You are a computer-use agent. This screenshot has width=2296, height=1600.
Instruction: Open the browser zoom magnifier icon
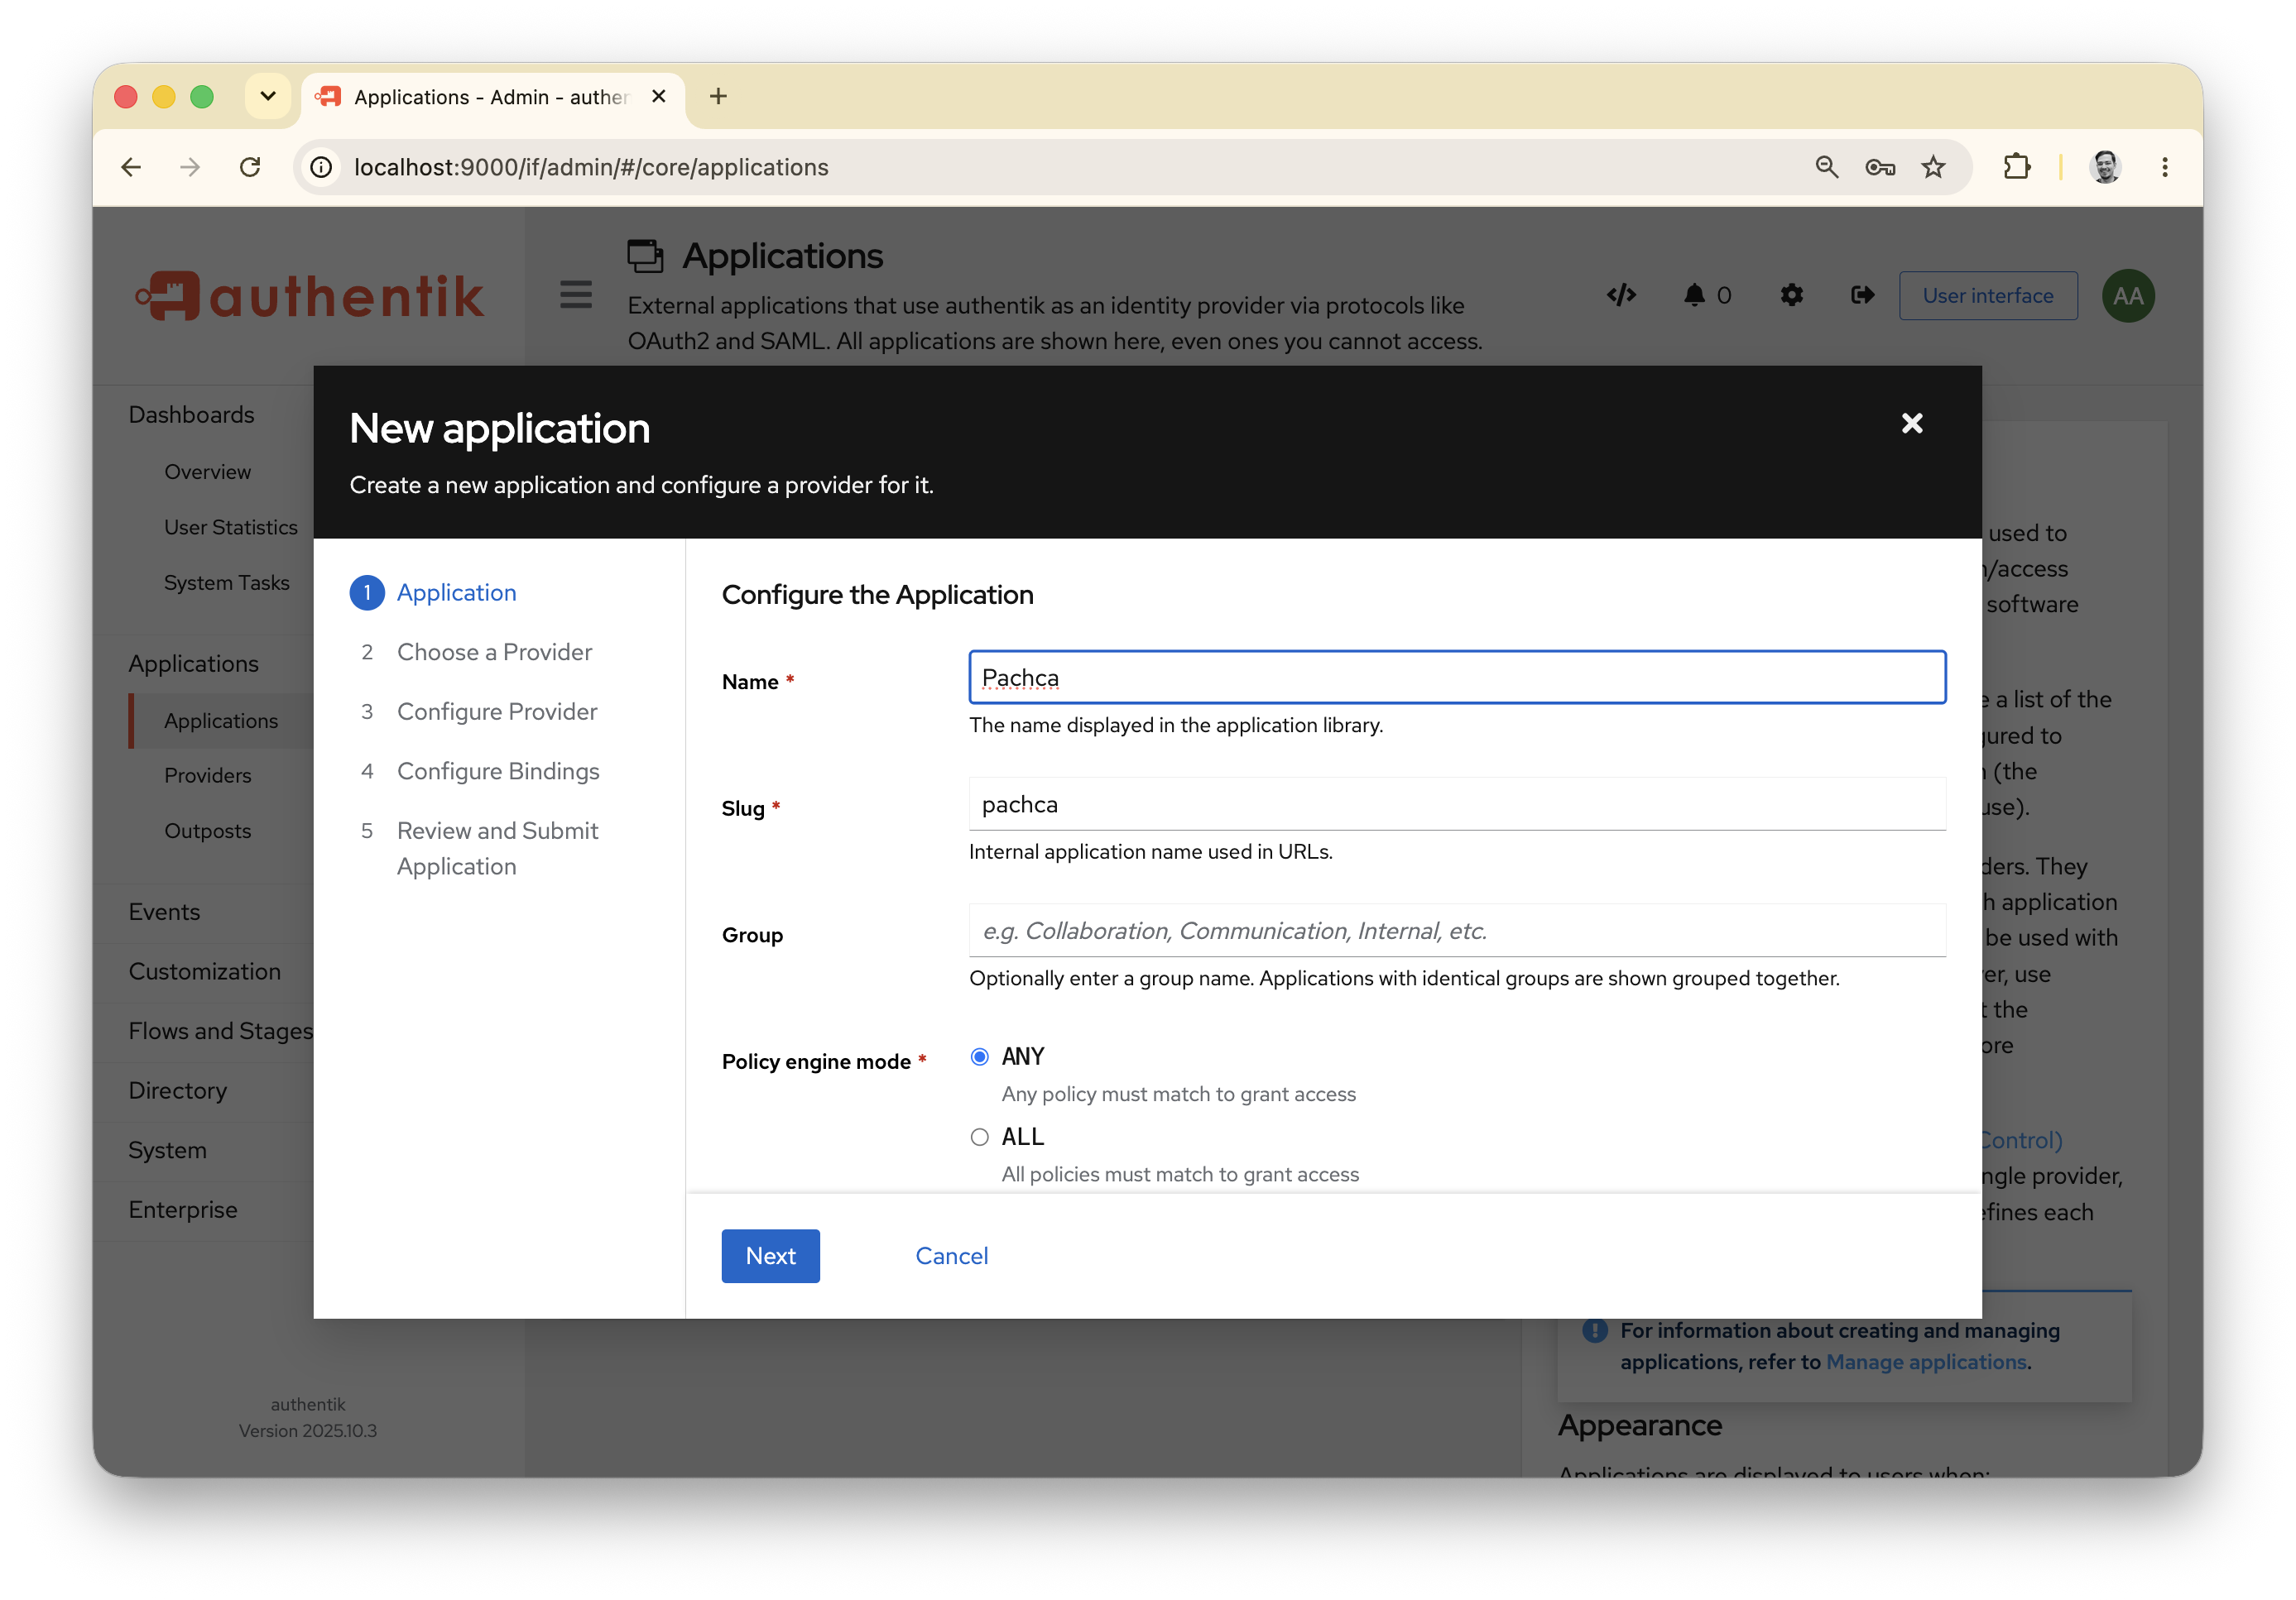coord(1826,167)
